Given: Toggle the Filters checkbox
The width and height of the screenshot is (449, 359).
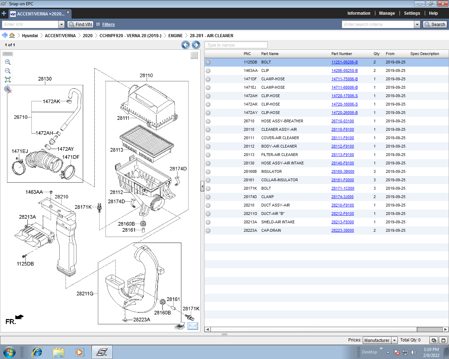Looking at the screenshot, I should tap(98, 25).
